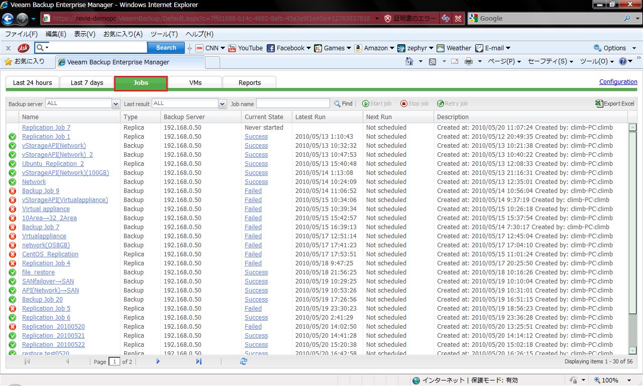The image size is (643, 386).
Task: Expand the Facebook toolbar dropdown
Action: point(308,48)
